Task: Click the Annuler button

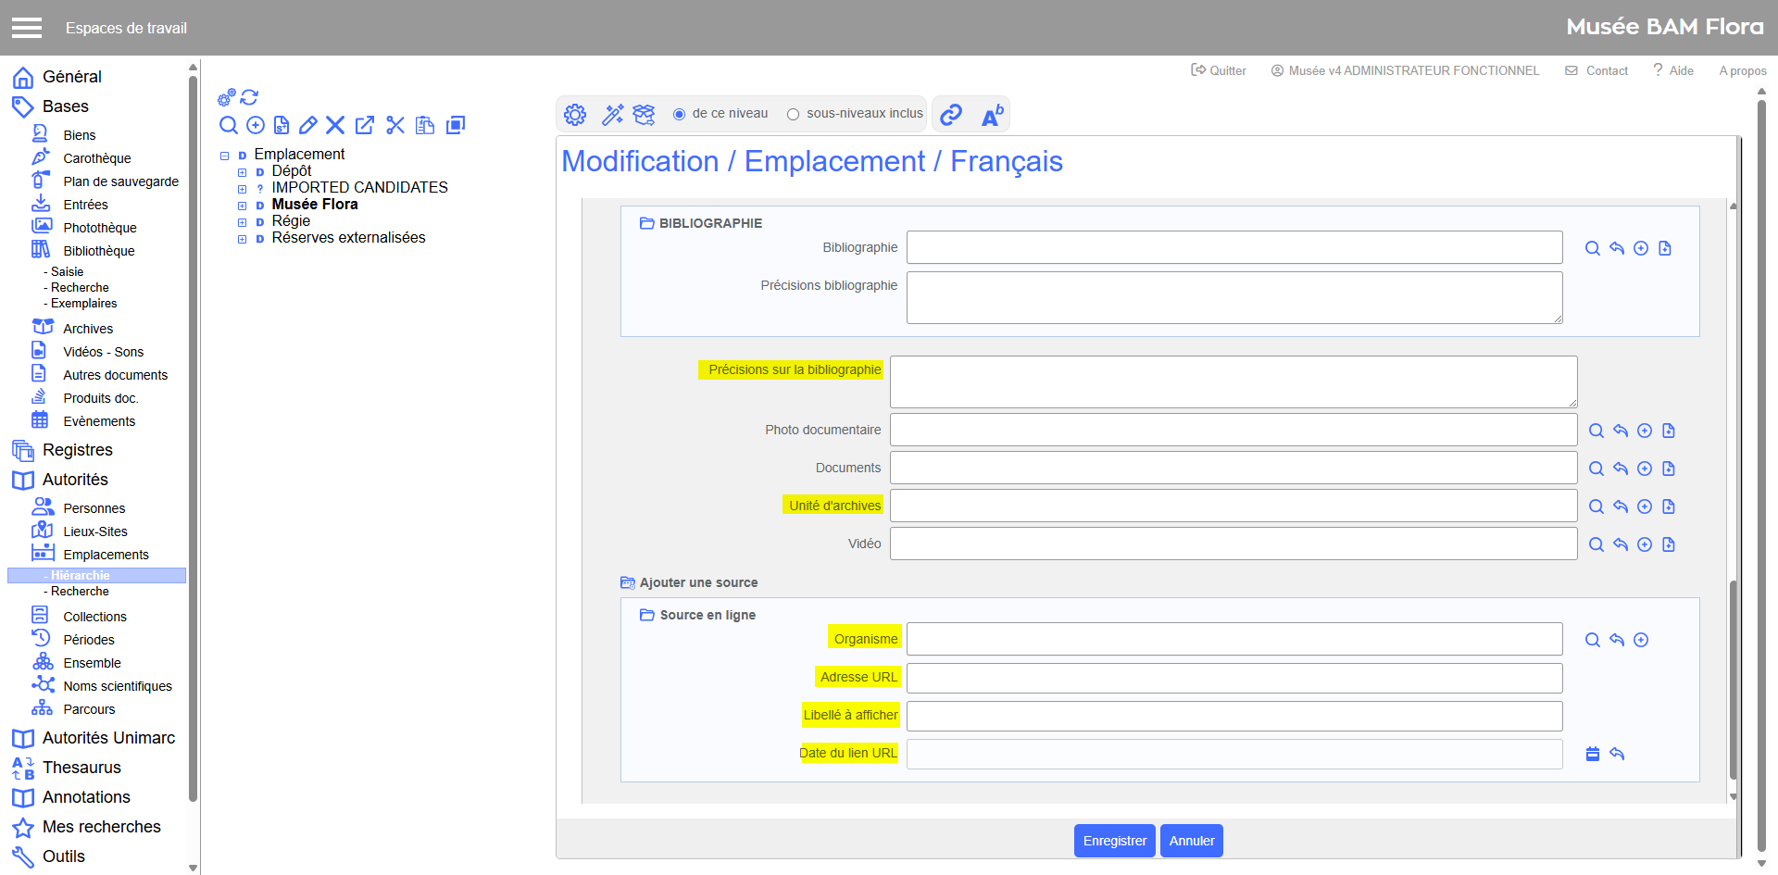Action: [1191, 841]
